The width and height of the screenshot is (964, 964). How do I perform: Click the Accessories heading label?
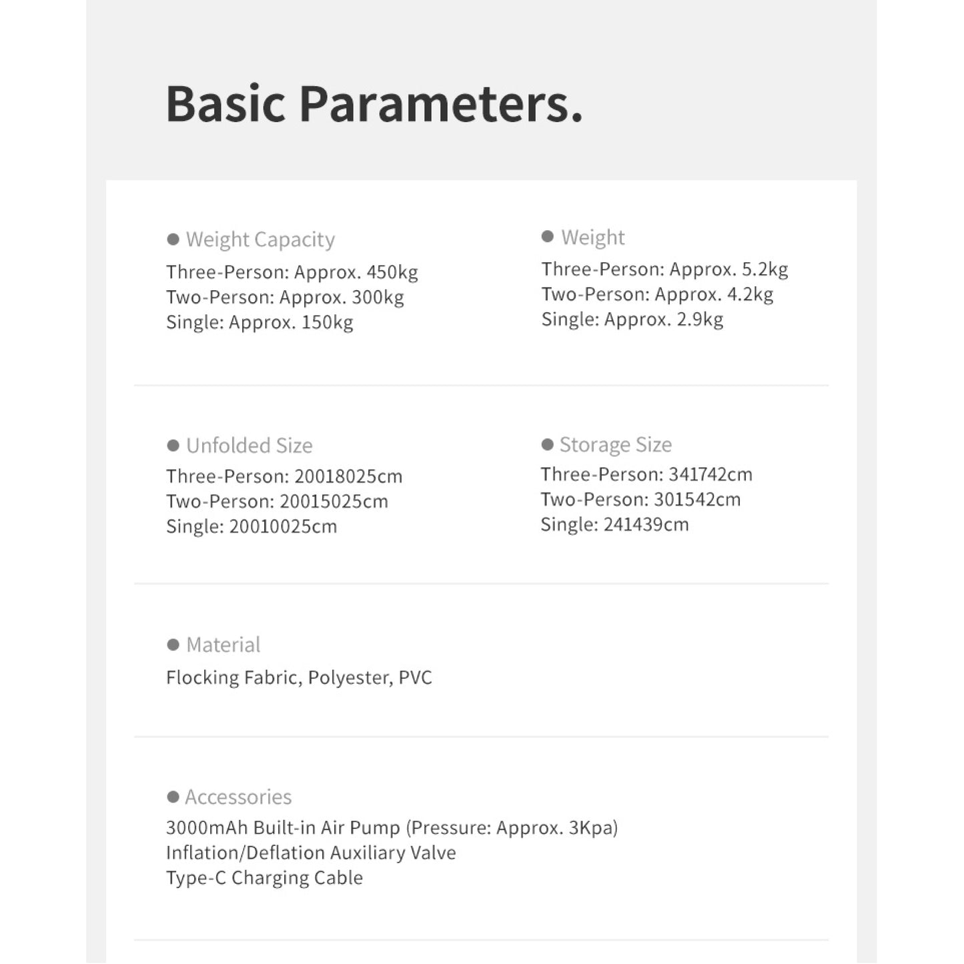[x=238, y=797]
